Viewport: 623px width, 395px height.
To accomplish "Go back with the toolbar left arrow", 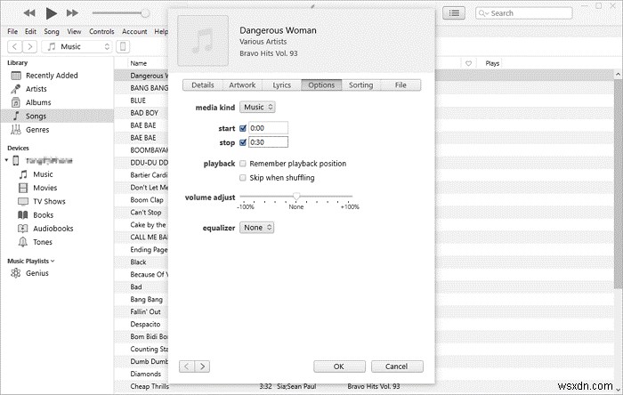I will (x=15, y=46).
